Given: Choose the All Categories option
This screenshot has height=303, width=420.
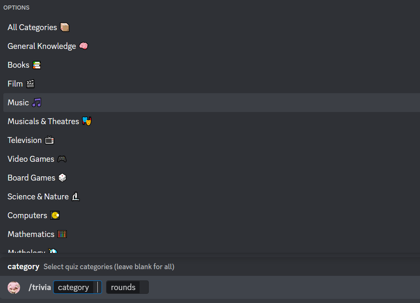Looking at the screenshot, I should [x=211, y=27].
